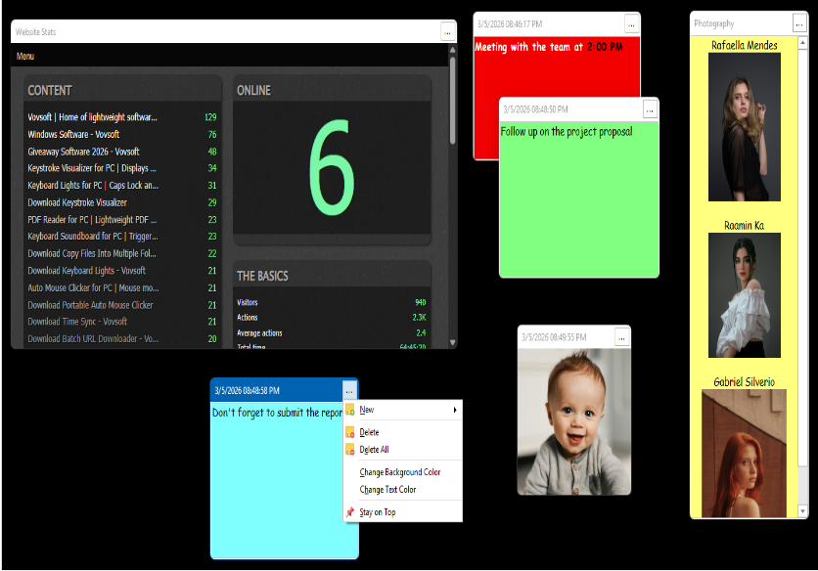Click the Website Stats title text

[x=35, y=32]
